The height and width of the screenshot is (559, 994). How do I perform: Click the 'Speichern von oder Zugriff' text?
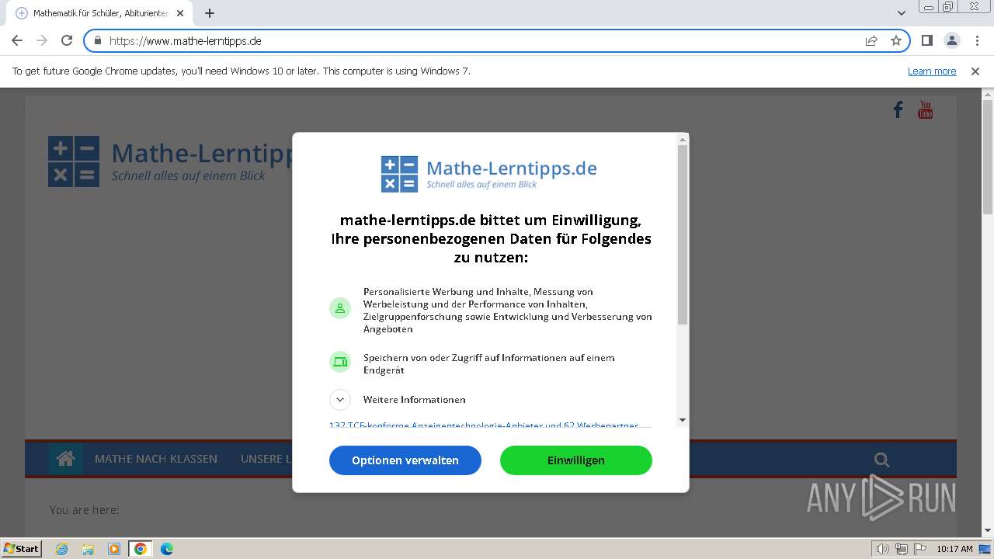coord(489,364)
